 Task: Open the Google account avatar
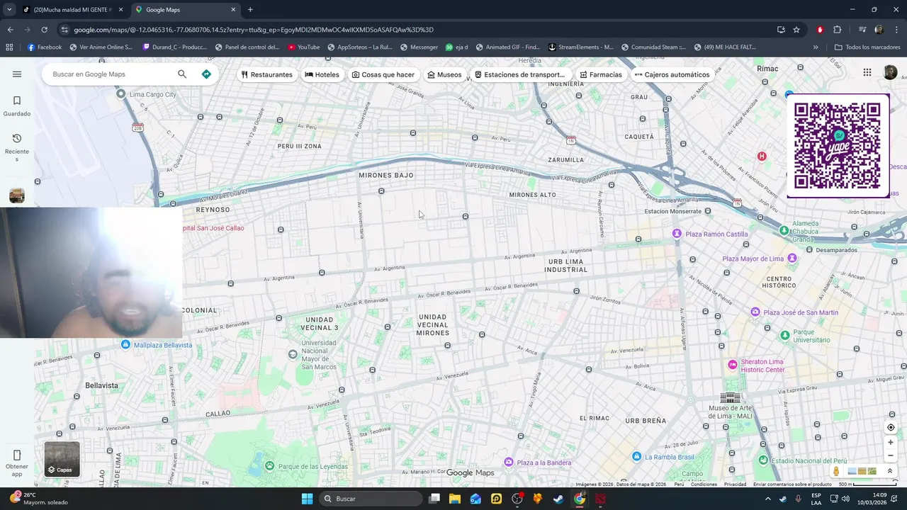(x=890, y=72)
